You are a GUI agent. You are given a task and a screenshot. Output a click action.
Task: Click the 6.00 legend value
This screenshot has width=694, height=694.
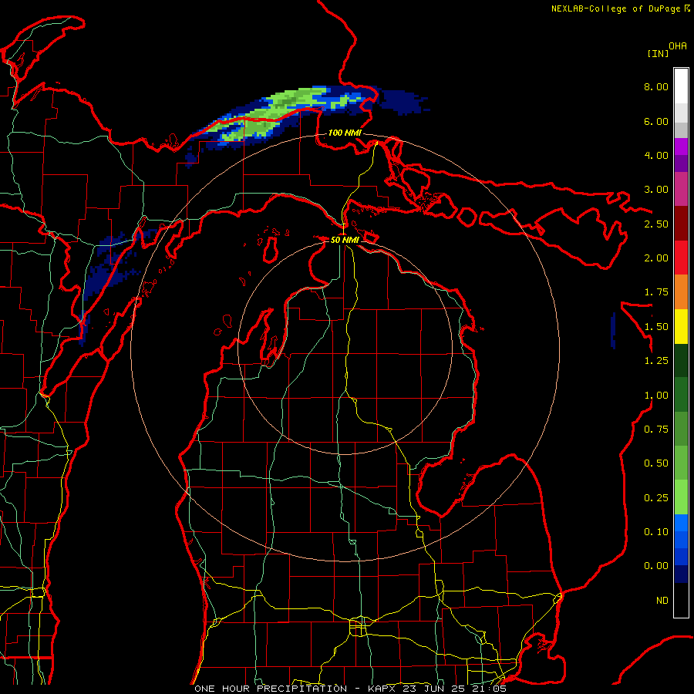pos(656,121)
